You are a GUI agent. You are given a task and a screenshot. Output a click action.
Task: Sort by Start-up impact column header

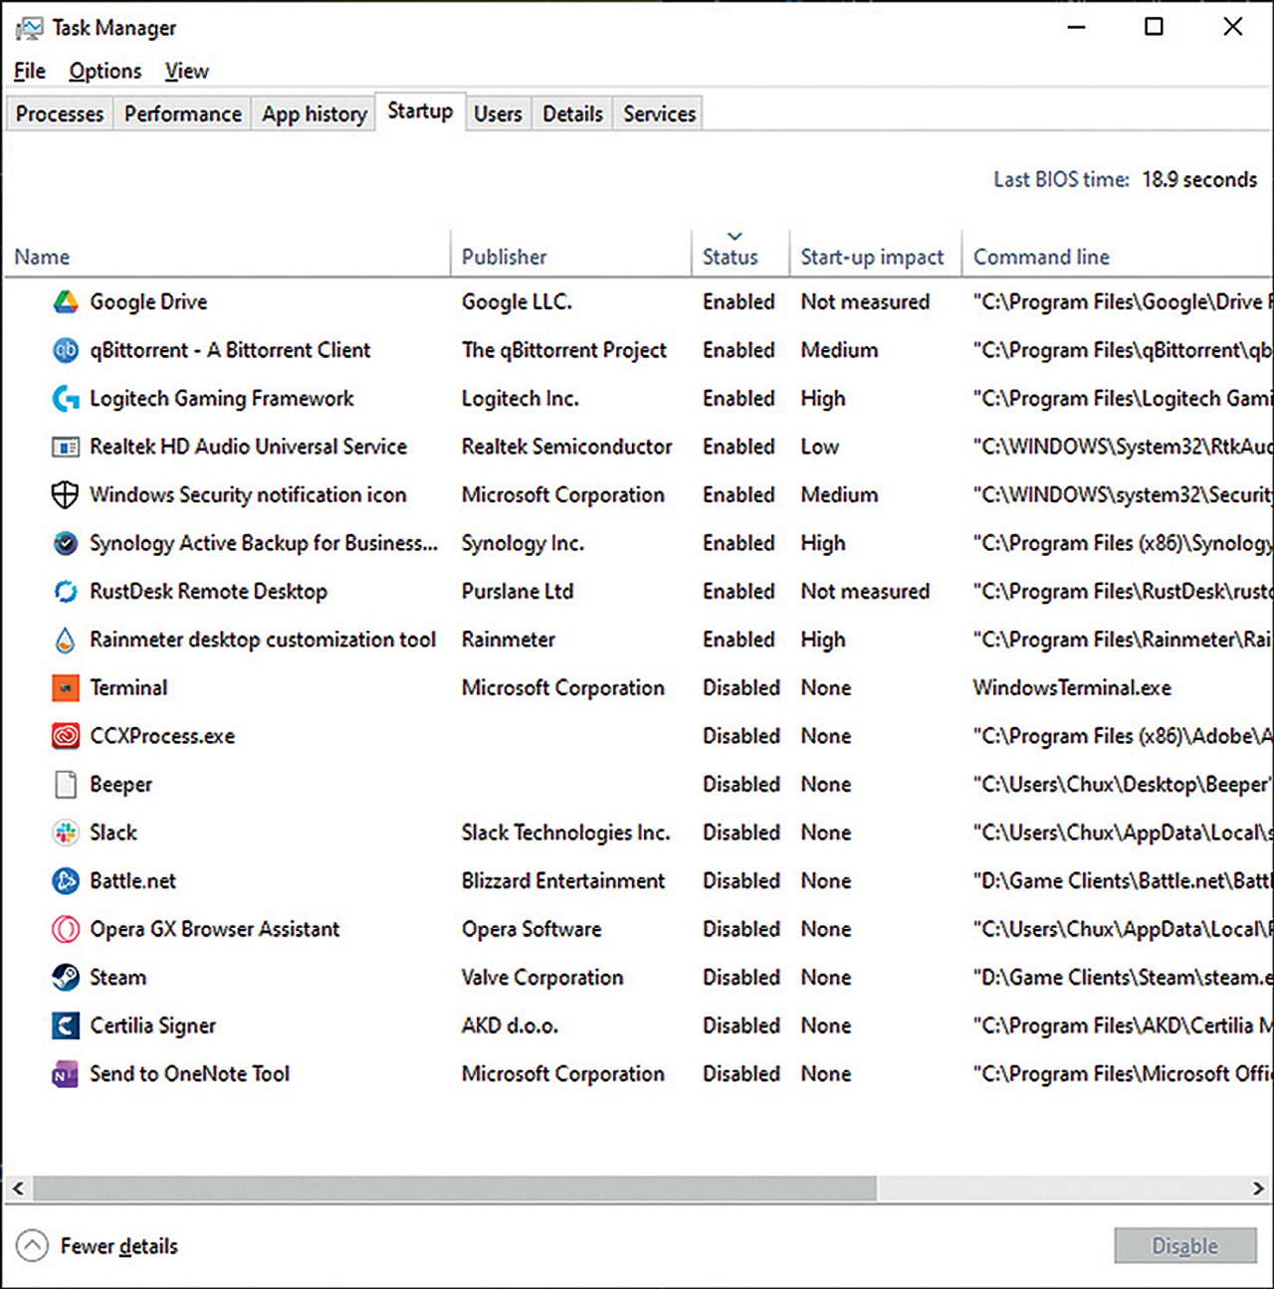pyautogui.click(x=871, y=257)
